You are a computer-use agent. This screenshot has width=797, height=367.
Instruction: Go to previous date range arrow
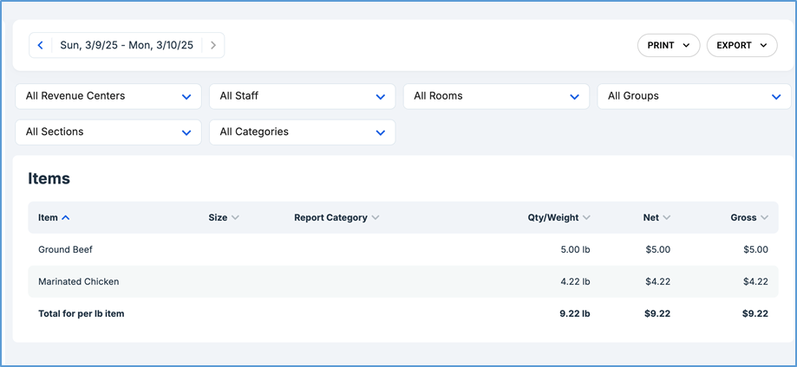tap(41, 45)
